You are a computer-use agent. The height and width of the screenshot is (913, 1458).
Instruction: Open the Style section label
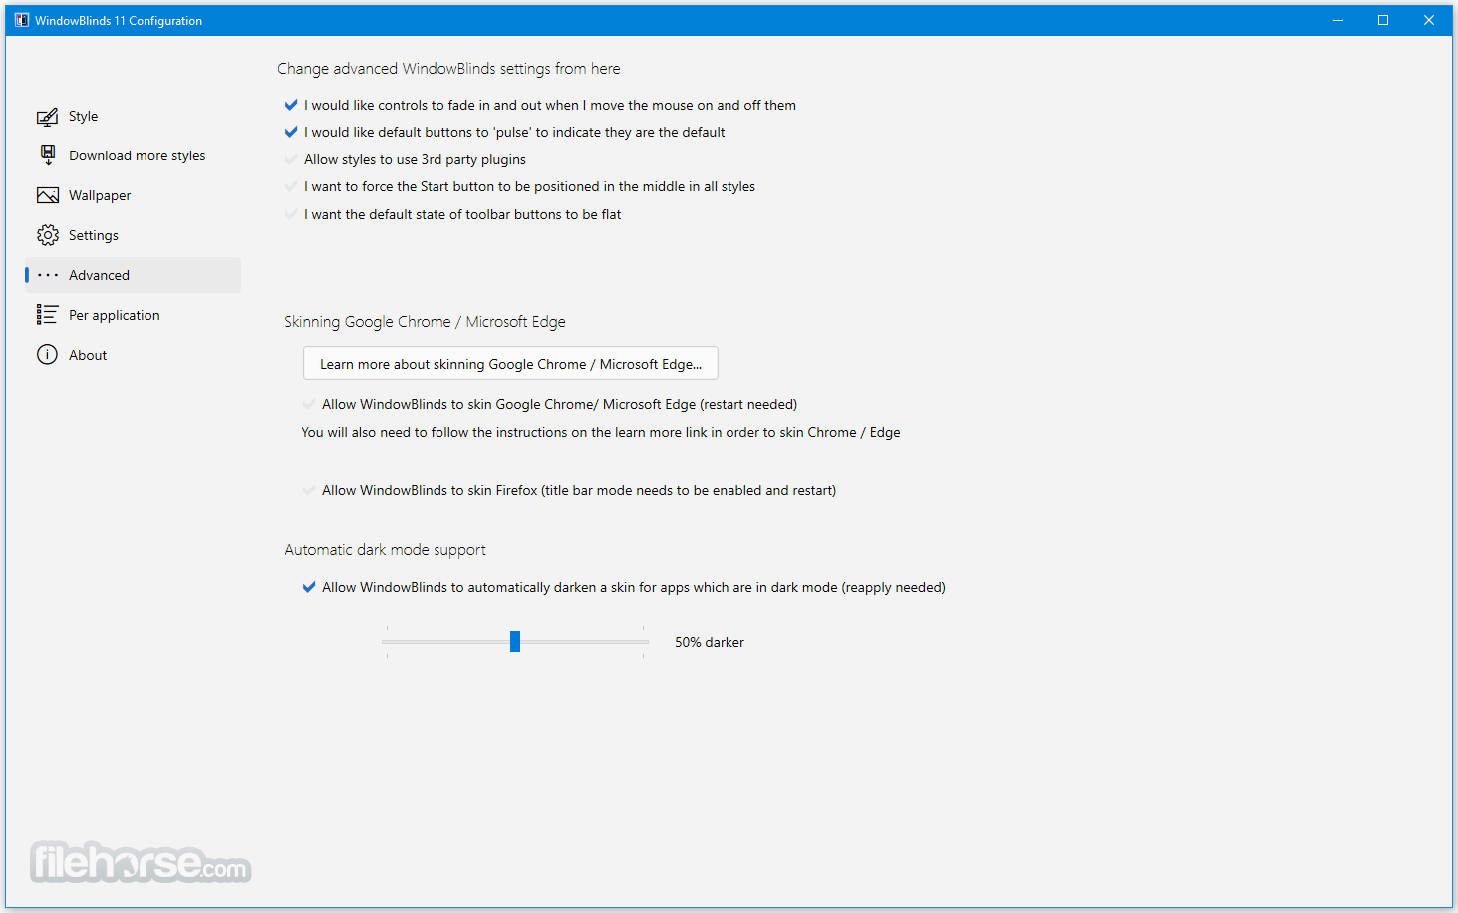(83, 116)
